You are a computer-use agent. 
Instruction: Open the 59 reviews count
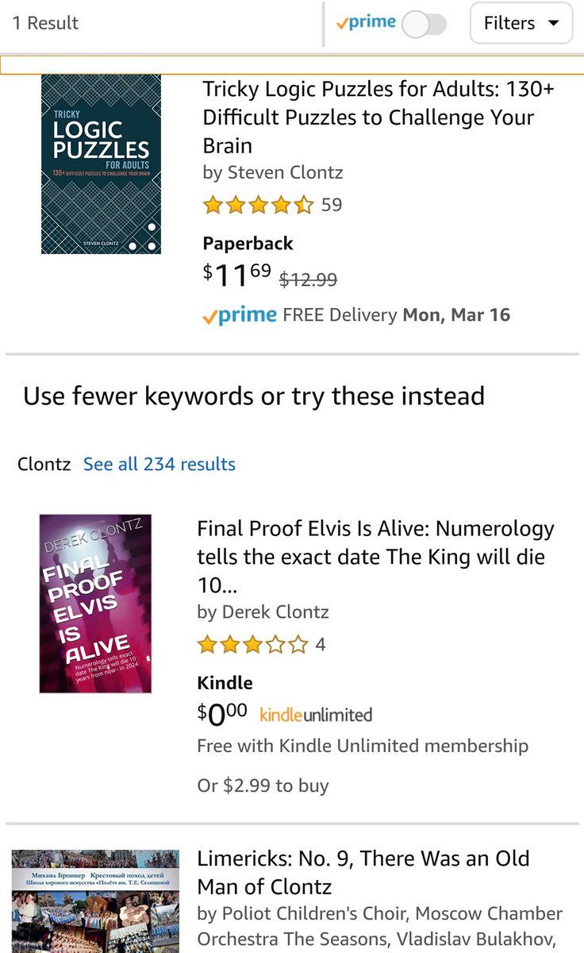click(x=332, y=205)
